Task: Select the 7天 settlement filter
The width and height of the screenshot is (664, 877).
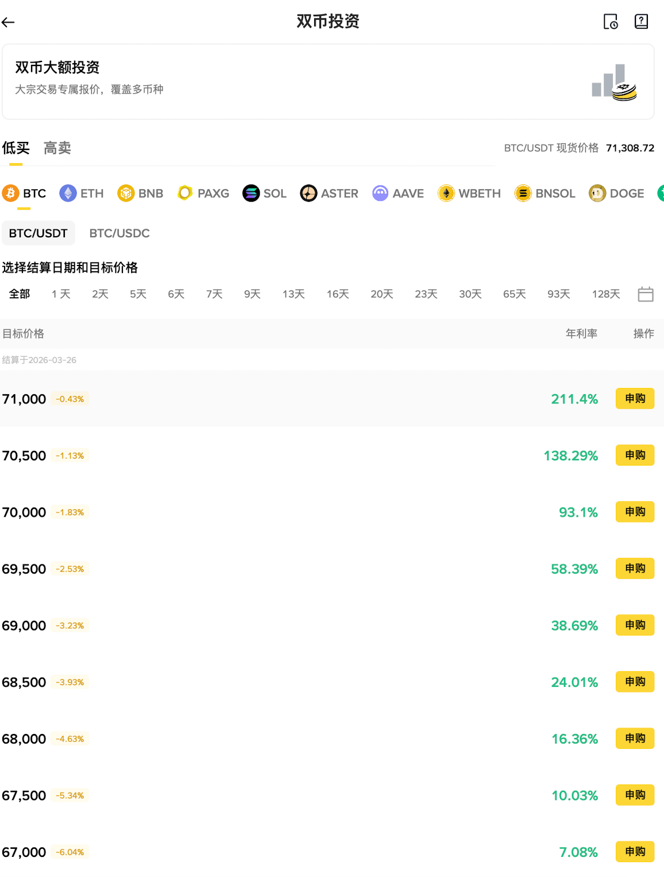Action: [213, 294]
